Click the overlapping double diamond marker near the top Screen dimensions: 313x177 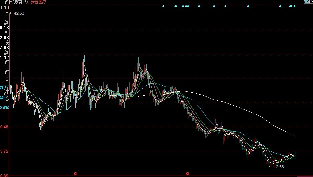(176, 6)
